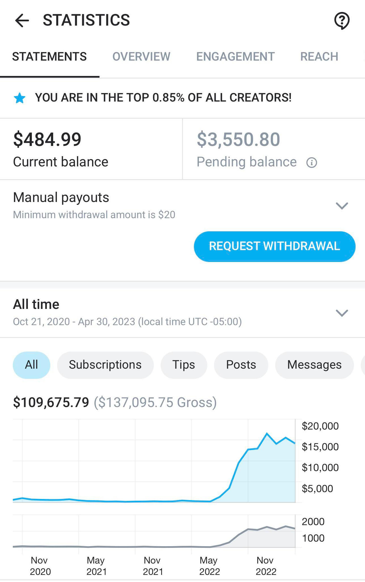Image resolution: width=365 pixels, height=582 pixels.
Task: Tap the top 0.85% creators banner
Action: pos(163,98)
